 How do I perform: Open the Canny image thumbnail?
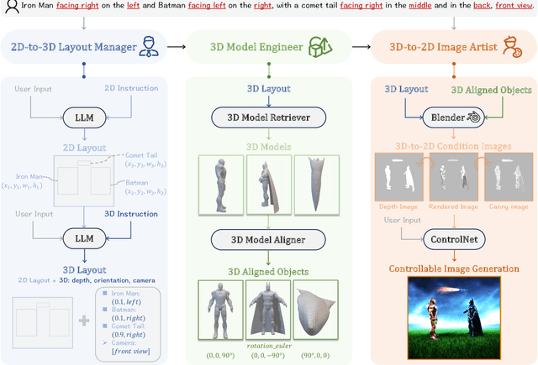coord(510,180)
